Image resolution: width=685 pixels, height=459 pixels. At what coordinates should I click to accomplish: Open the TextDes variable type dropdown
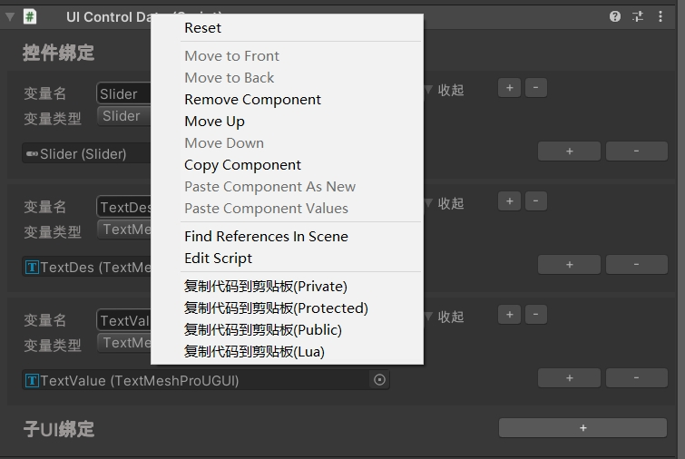click(124, 229)
